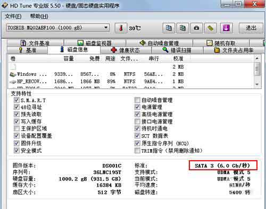Image resolution: width=266 pixels, height=209 pixels.
Task: Click the SATA 3 (6.0 Gb/秒) standard value
Action: point(222,166)
